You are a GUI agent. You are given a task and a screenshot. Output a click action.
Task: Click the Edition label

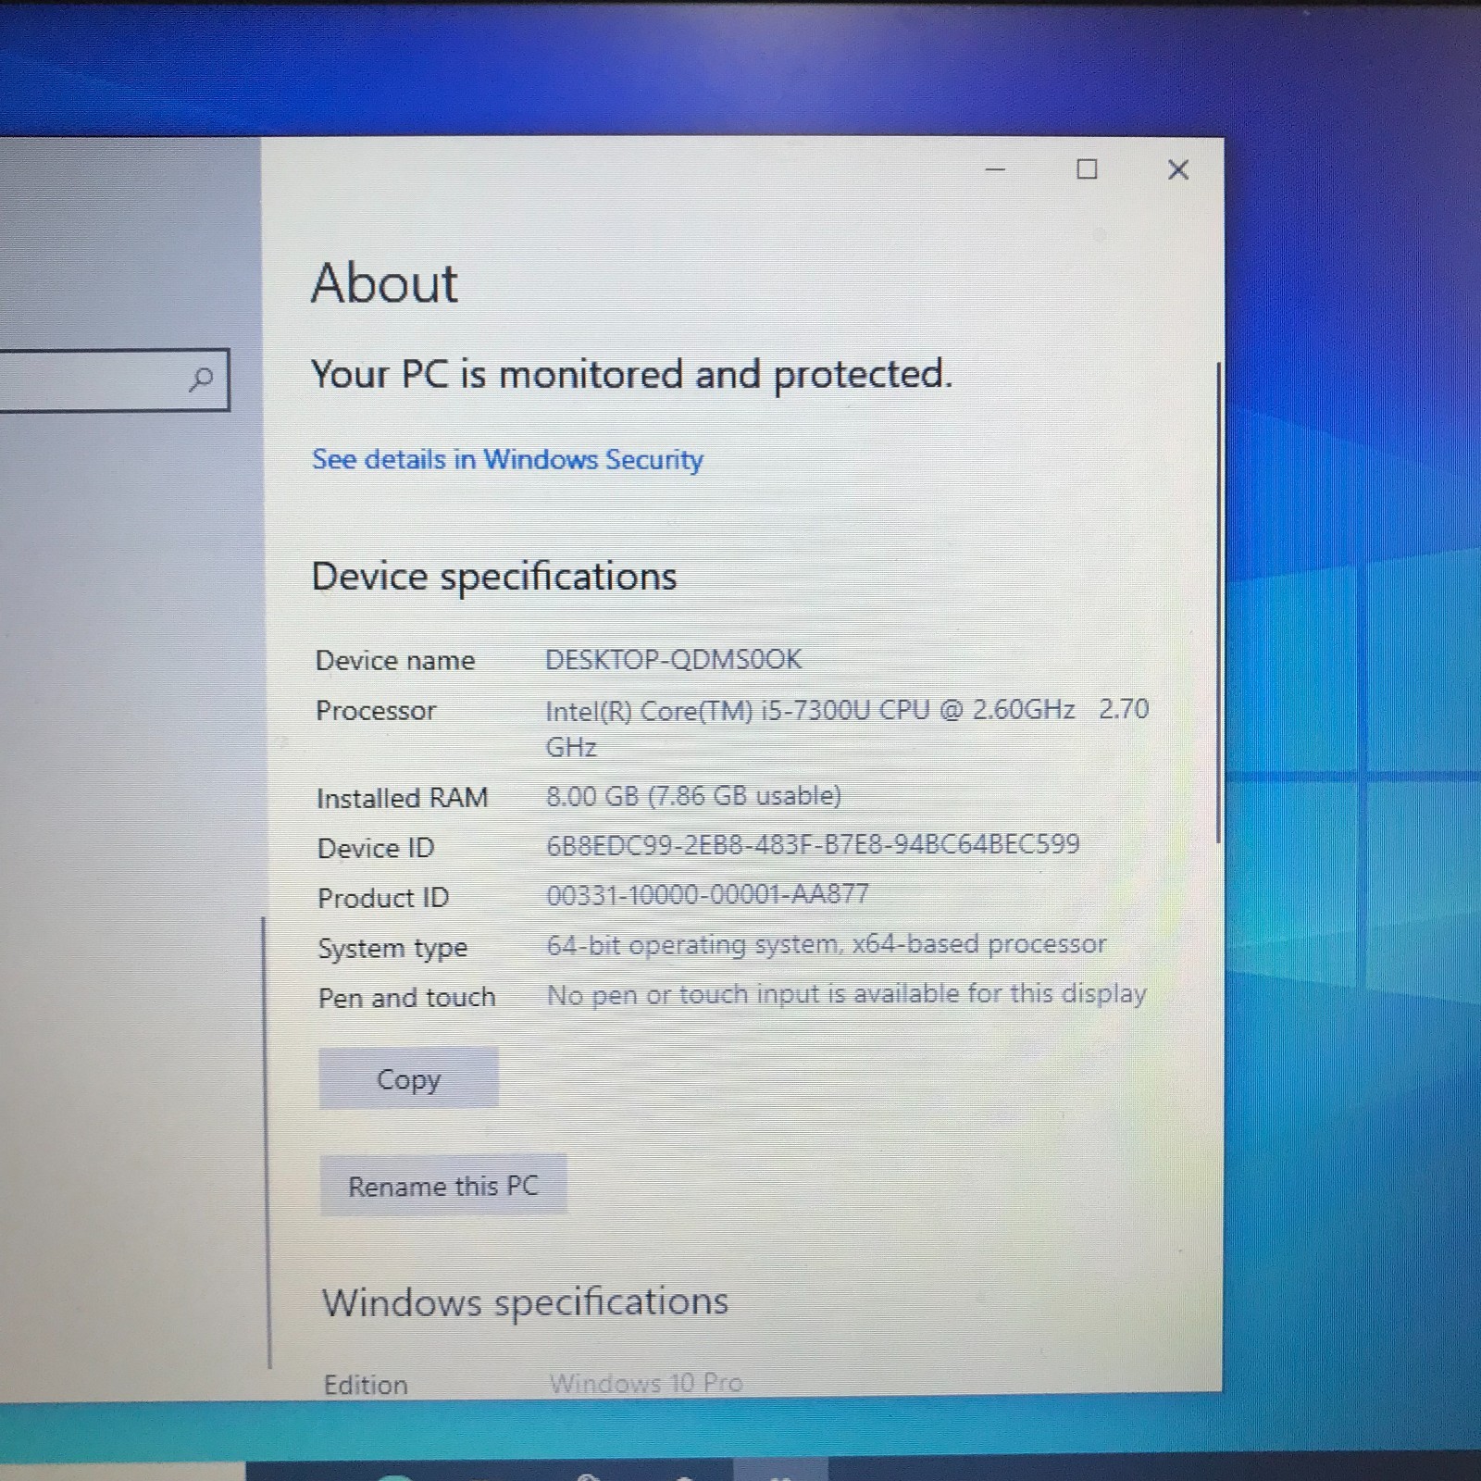[x=366, y=1385]
